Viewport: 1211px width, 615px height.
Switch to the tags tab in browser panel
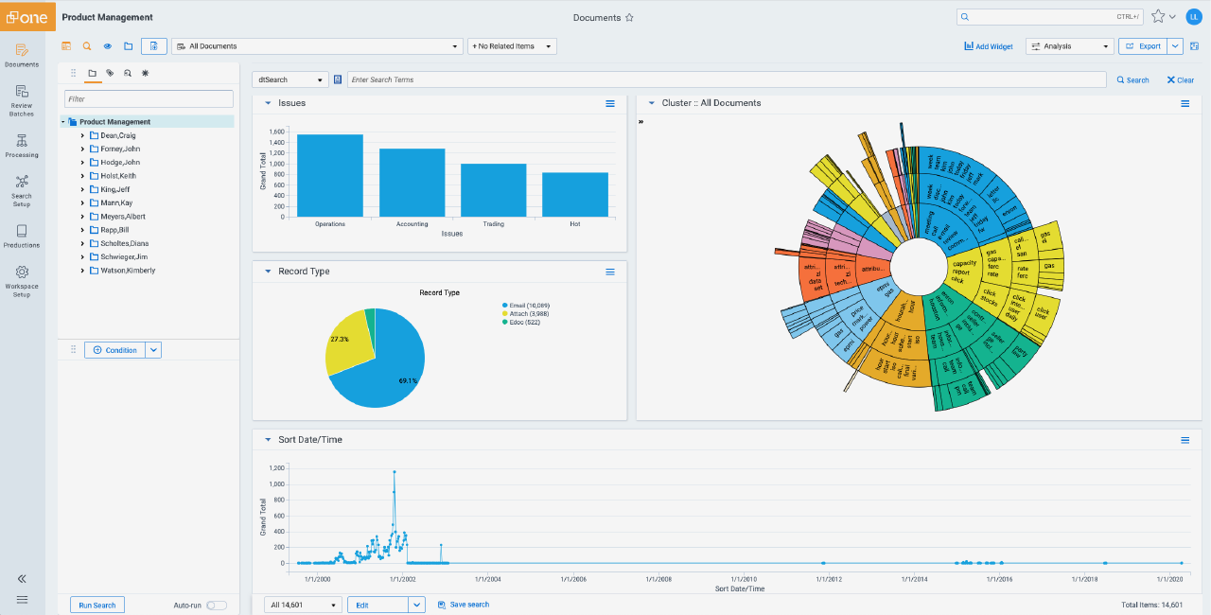point(110,73)
